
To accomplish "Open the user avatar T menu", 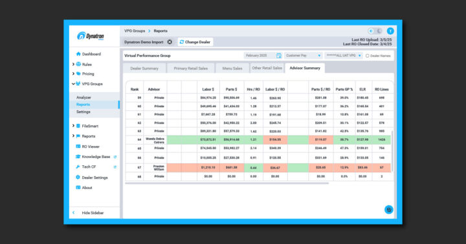I will [390, 31].
